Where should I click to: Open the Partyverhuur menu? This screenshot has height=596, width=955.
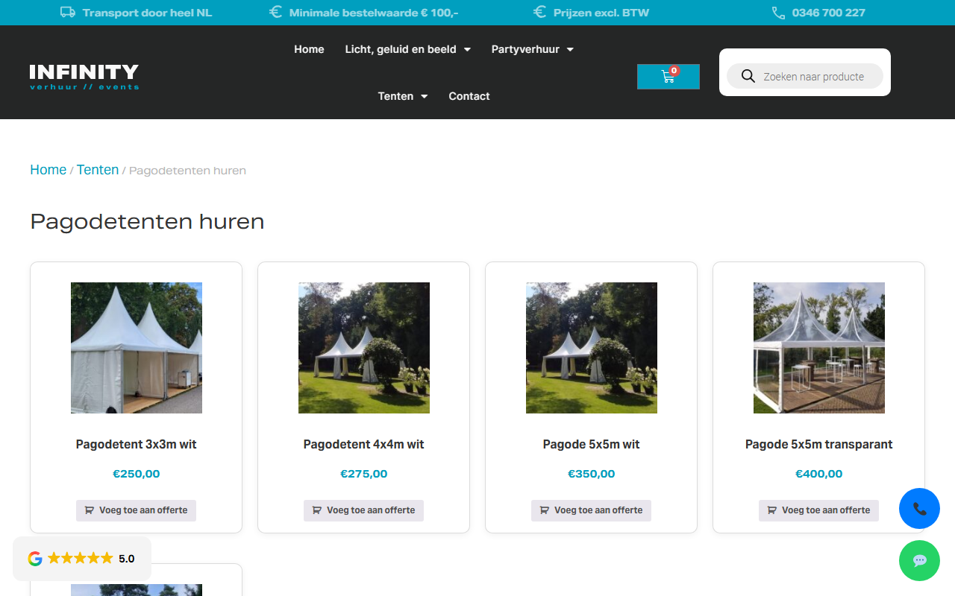pos(525,49)
